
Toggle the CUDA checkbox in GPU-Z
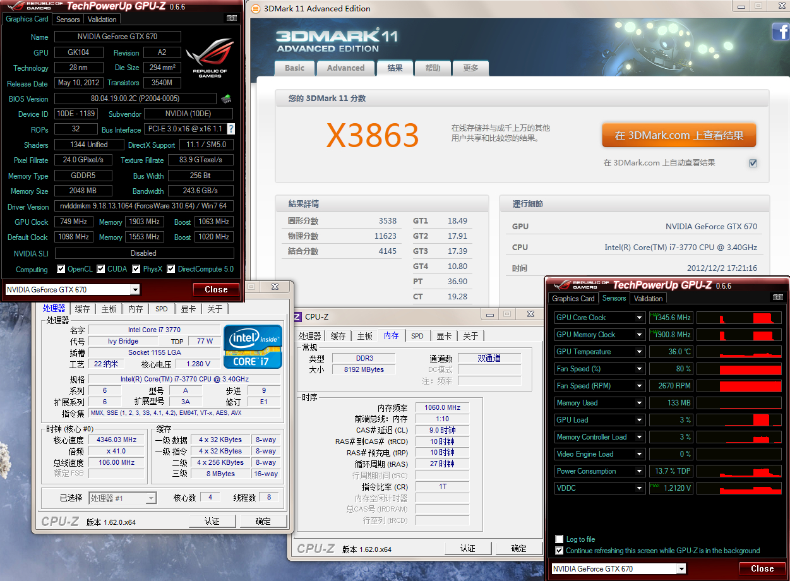tap(100, 269)
